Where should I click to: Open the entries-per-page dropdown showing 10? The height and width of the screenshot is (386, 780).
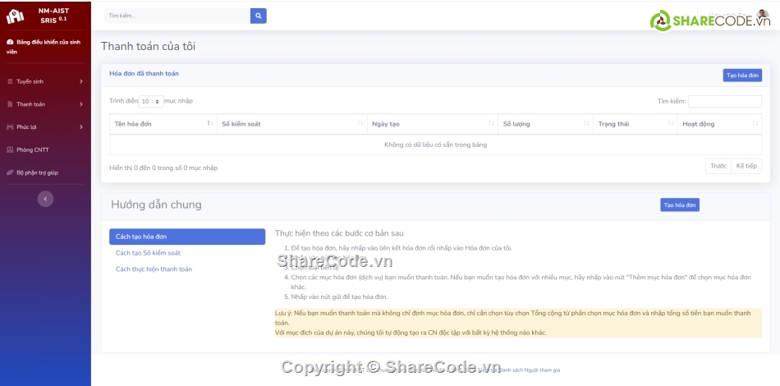coord(150,102)
